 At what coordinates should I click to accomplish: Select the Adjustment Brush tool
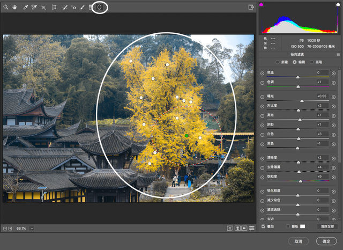tap(83, 7)
